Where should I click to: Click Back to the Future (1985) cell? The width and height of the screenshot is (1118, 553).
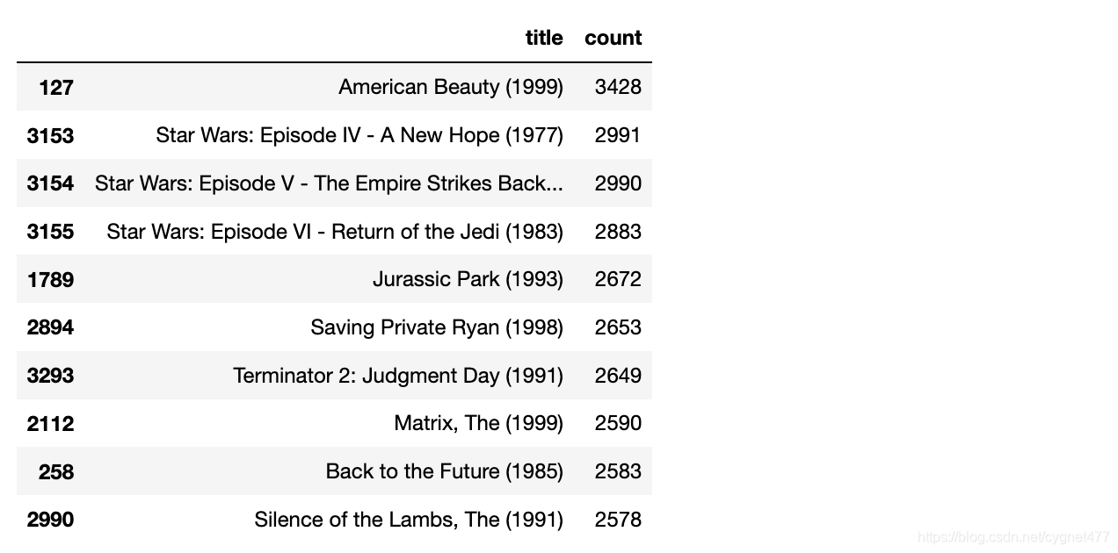(445, 471)
